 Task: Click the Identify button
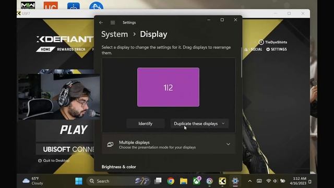coord(145,124)
